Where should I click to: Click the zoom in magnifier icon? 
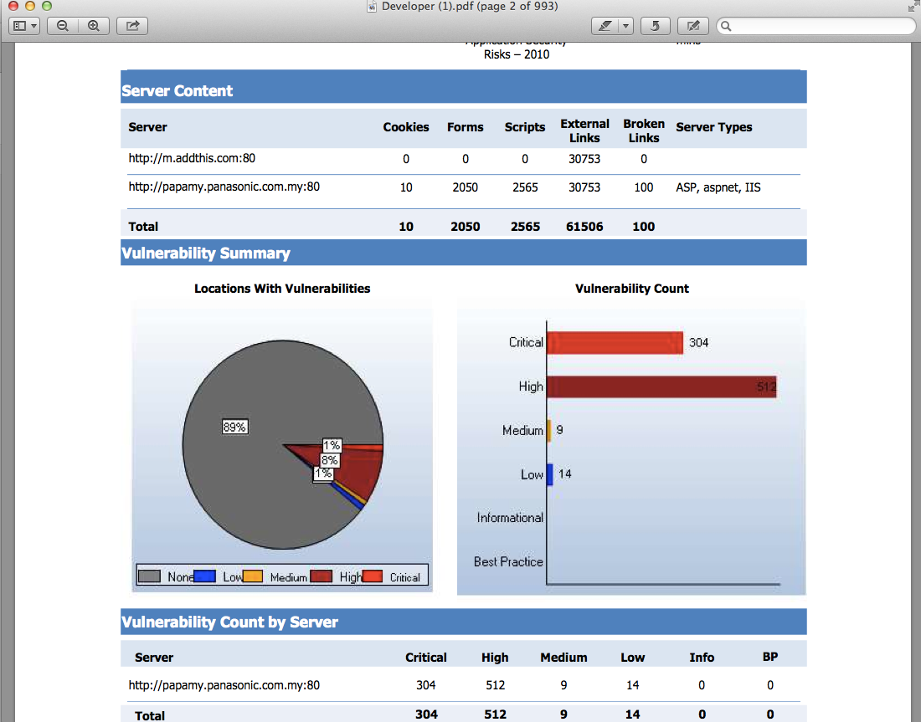pos(93,26)
